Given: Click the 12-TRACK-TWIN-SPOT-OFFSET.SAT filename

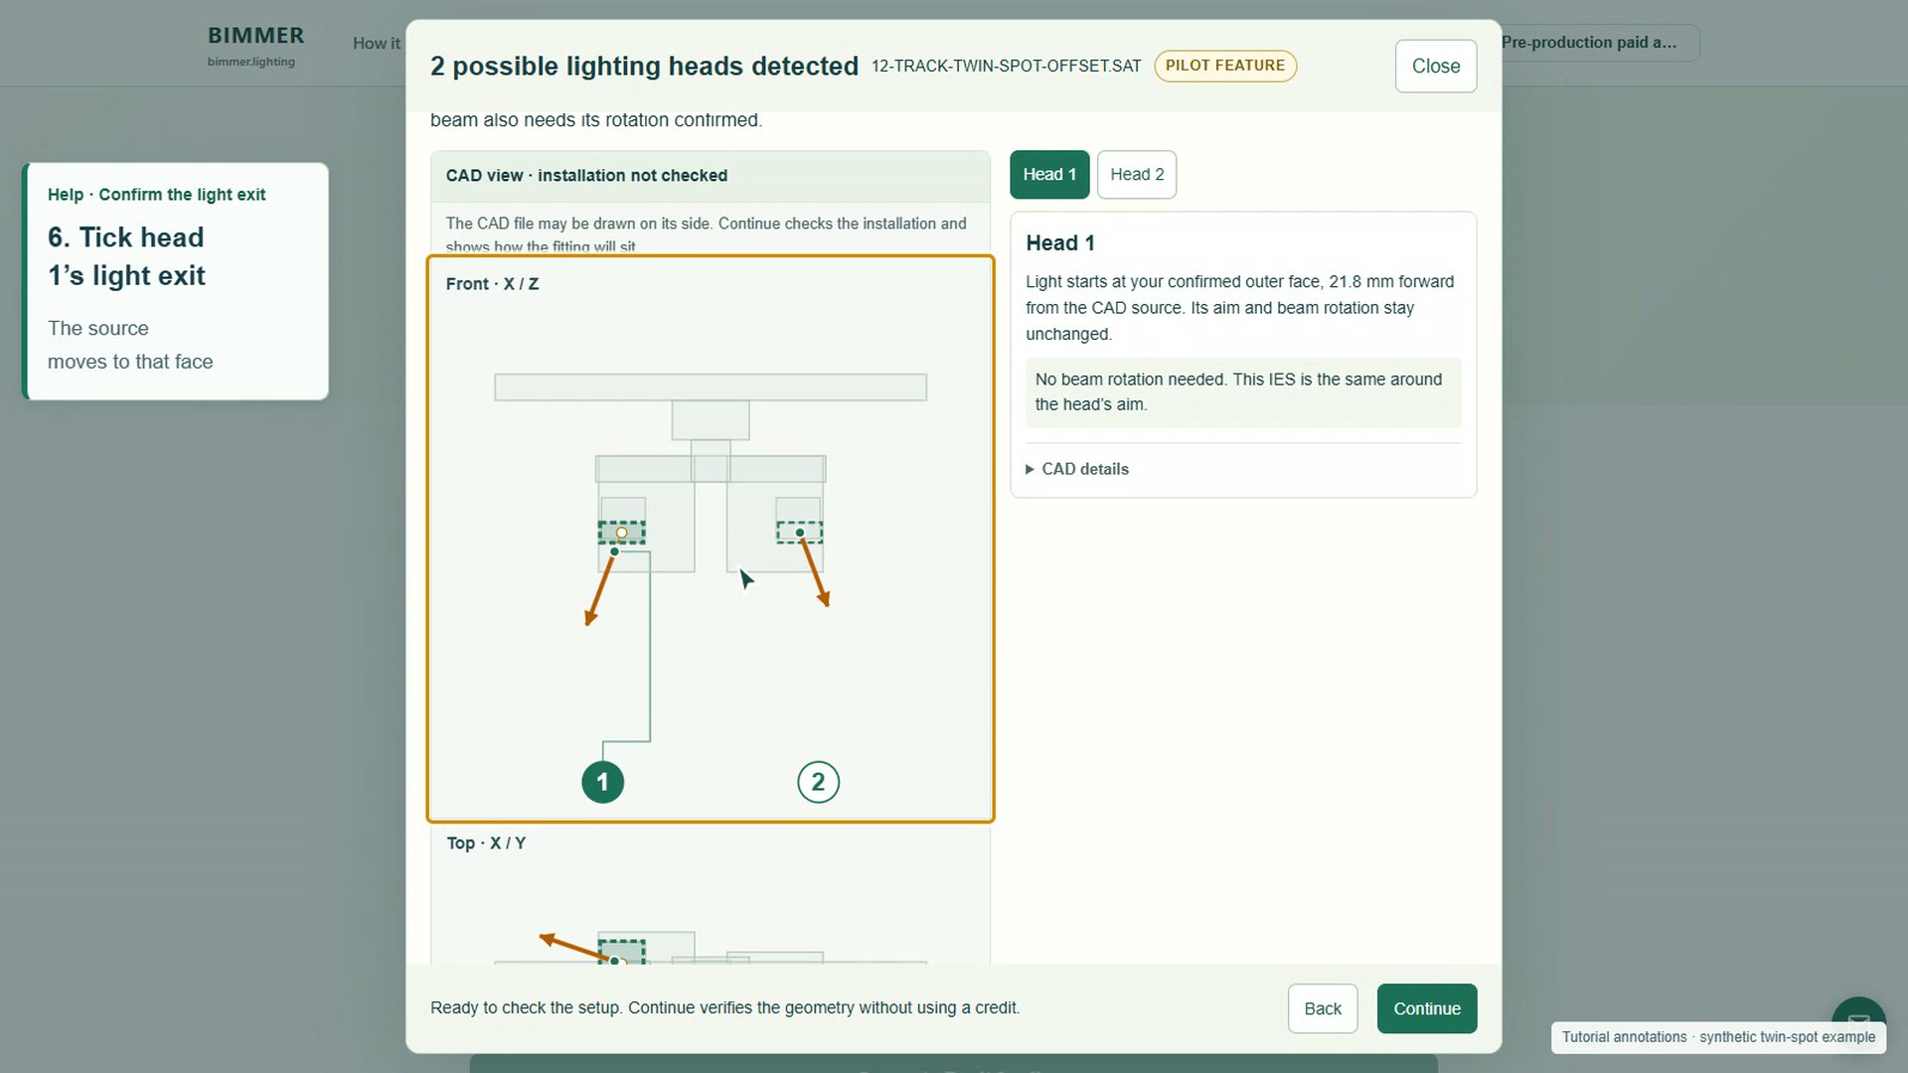Looking at the screenshot, I should tap(1007, 66).
